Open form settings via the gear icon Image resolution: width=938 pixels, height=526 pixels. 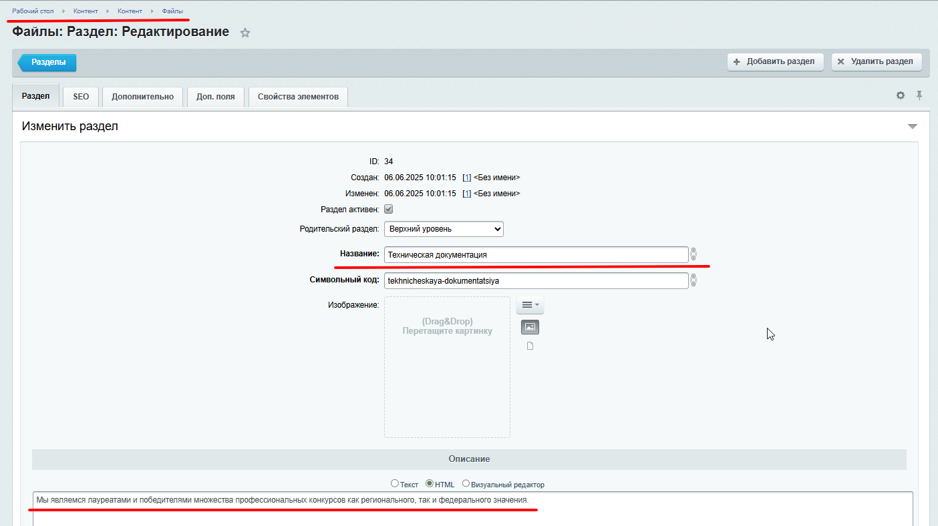pyautogui.click(x=901, y=95)
